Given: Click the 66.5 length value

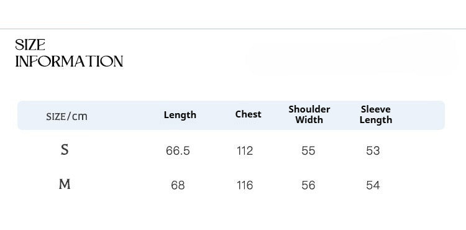Looking at the screenshot, I should click(x=178, y=150).
